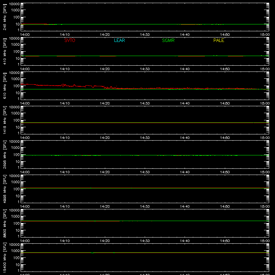Click 14:00 tick label under 2695 MHz plot
The height and width of the screenshot is (275, 275).
coord(25,172)
